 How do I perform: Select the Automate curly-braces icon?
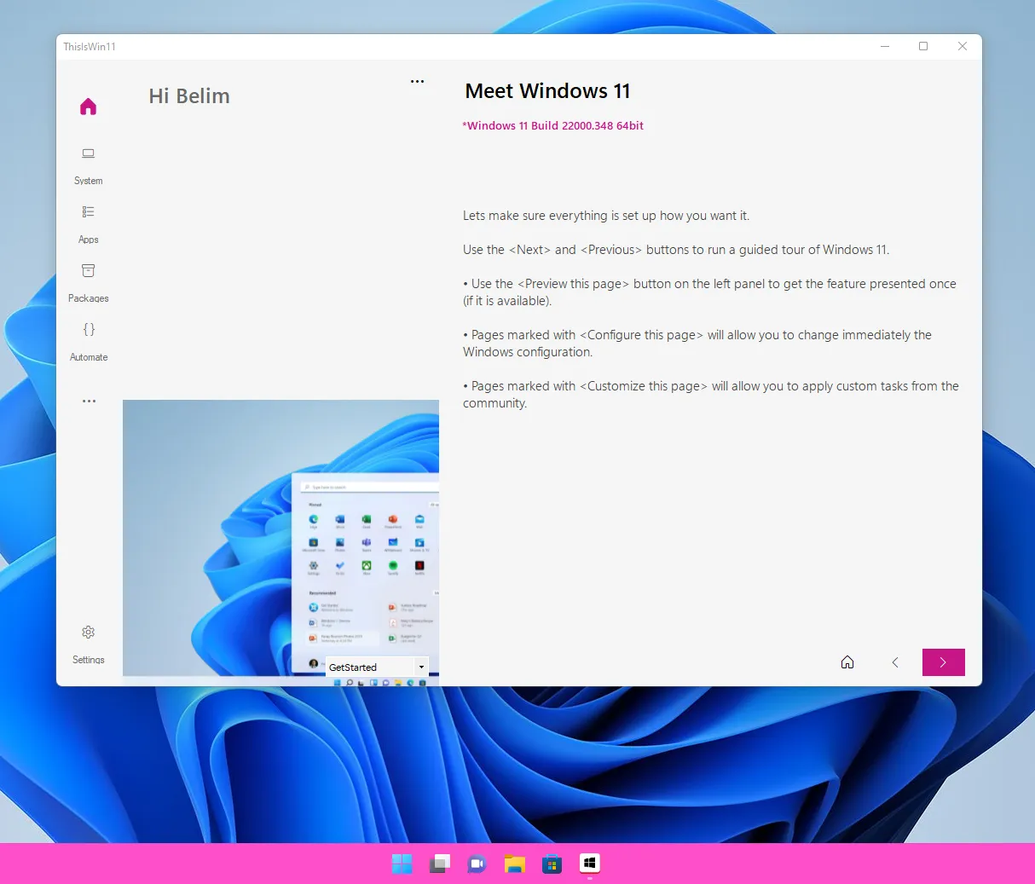pos(88,329)
